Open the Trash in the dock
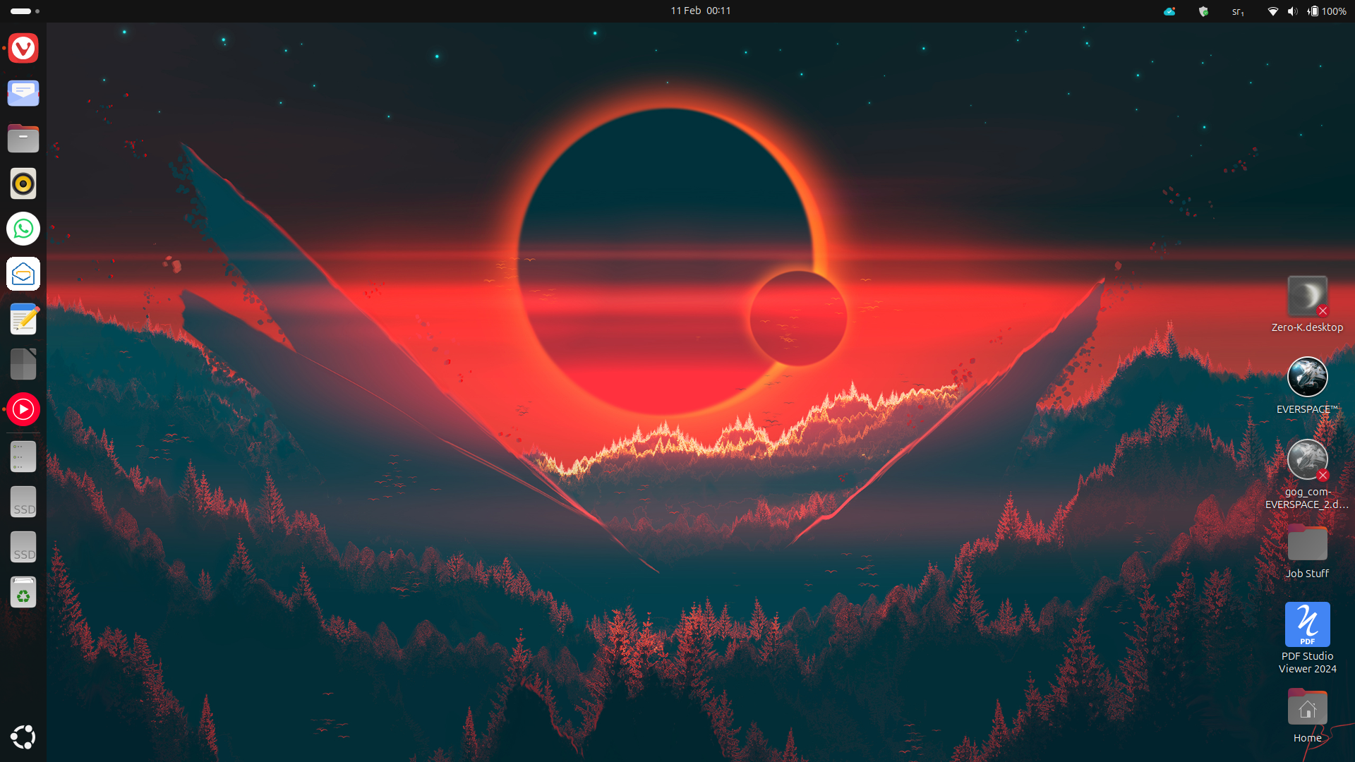Viewport: 1355px width, 762px height. point(23,593)
